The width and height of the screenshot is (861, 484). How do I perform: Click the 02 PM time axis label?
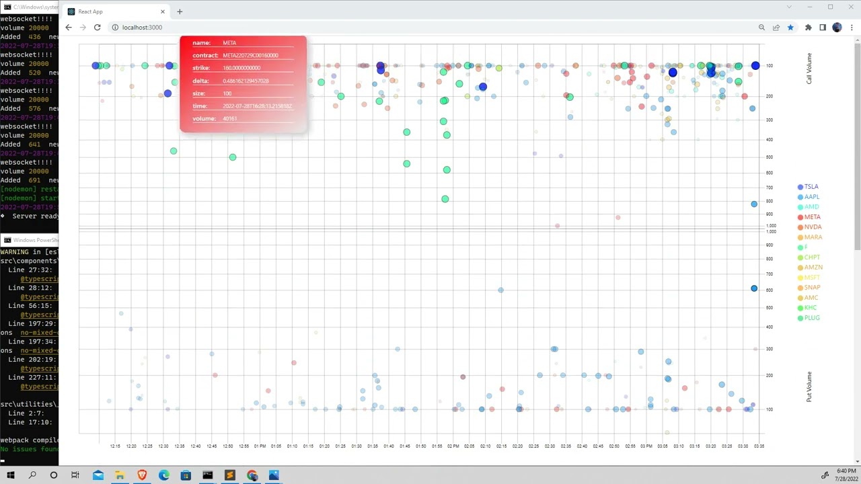(x=453, y=446)
